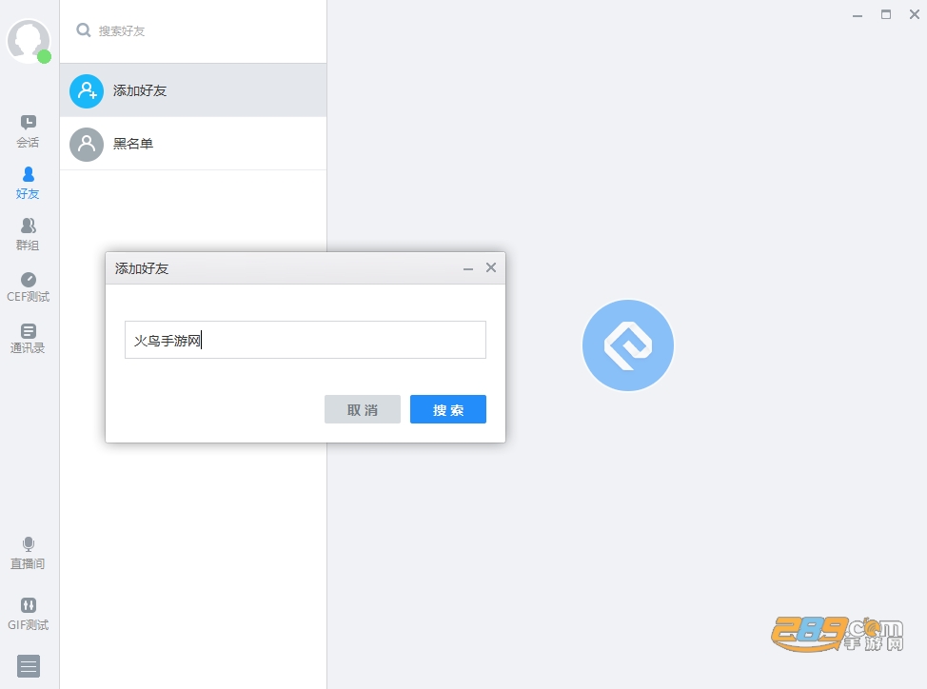Maximize the main application window
Viewport: 927px width, 689px height.
coord(886,15)
